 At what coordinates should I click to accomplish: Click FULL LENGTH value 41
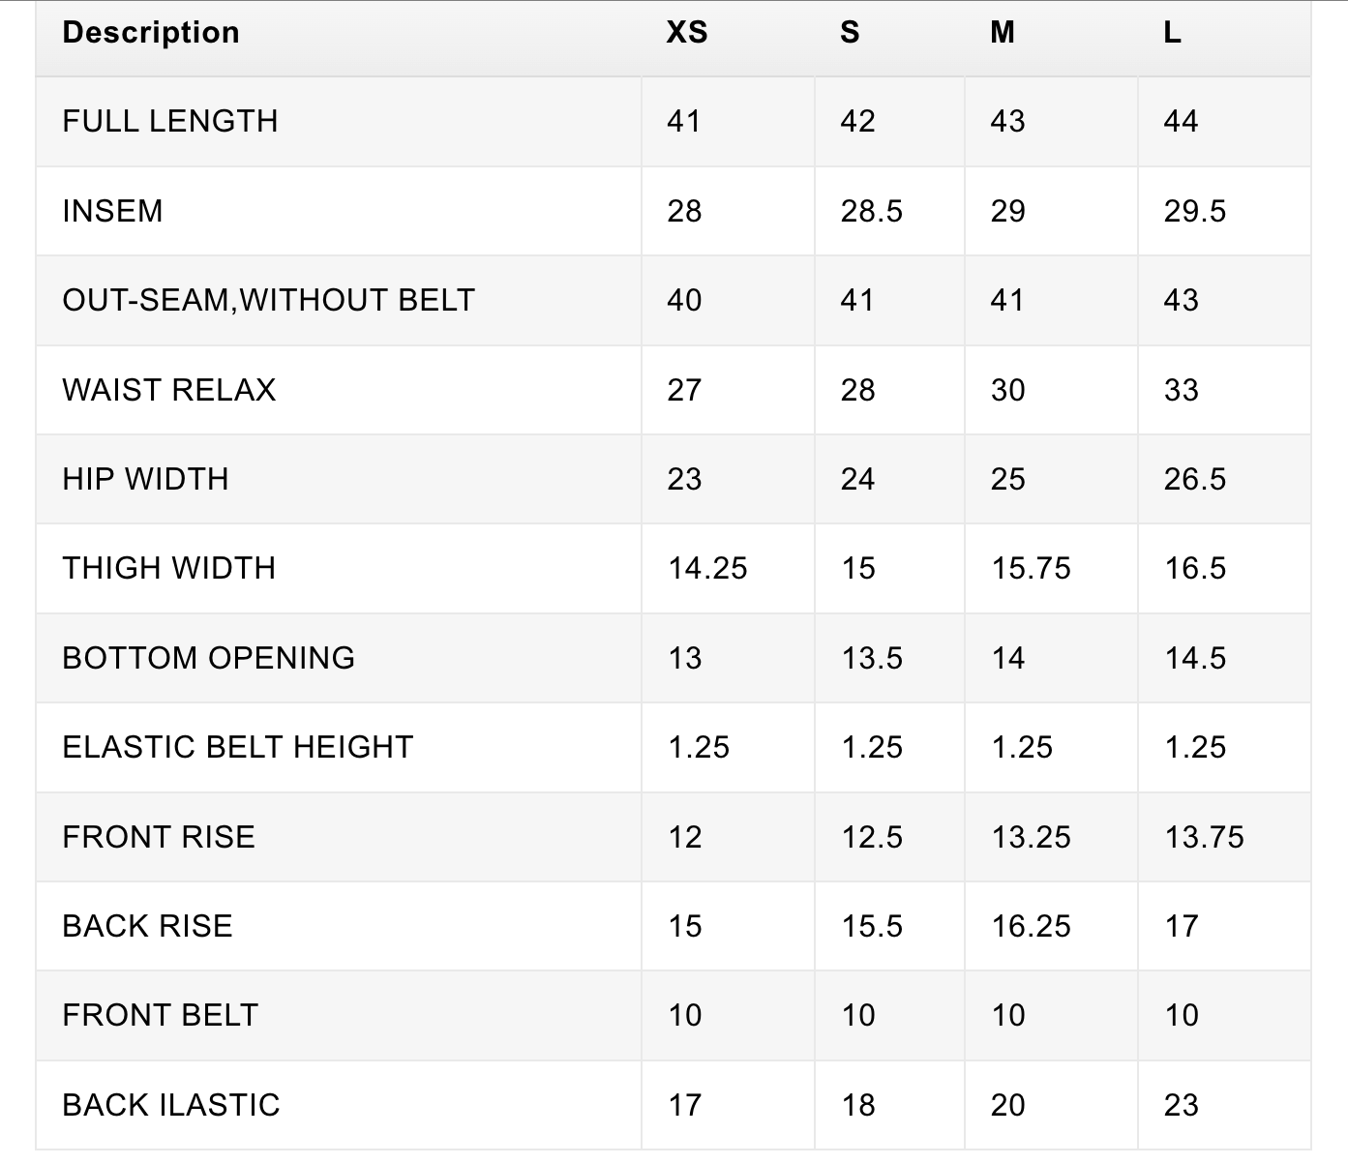684,122
